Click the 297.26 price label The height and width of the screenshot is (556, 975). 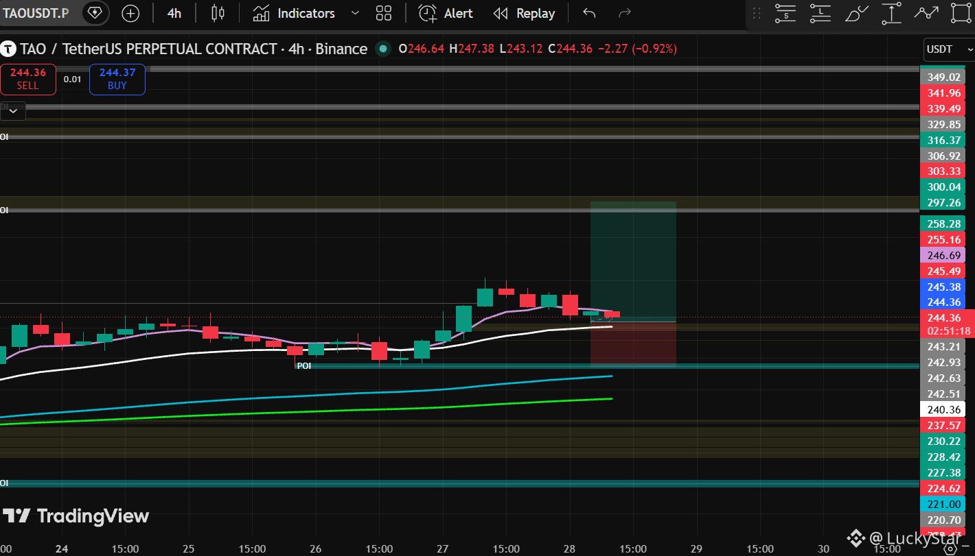click(943, 202)
